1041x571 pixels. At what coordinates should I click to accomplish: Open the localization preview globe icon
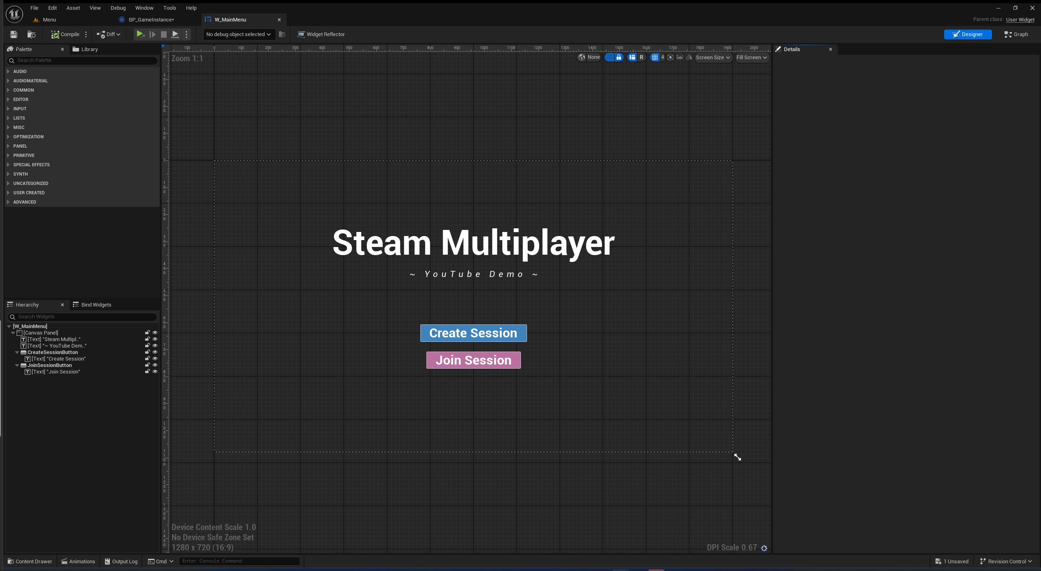point(582,57)
